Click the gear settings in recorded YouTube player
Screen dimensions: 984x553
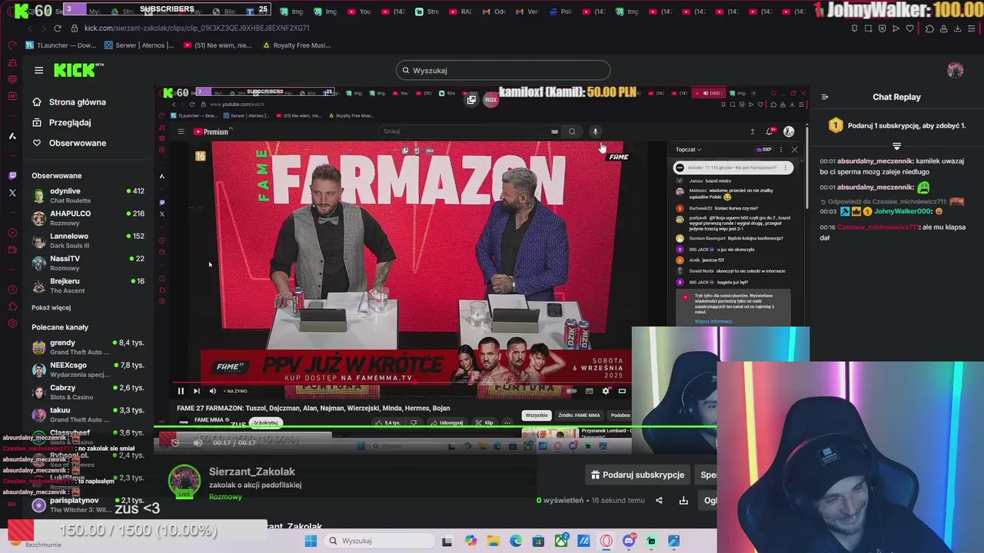tap(606, 391)
